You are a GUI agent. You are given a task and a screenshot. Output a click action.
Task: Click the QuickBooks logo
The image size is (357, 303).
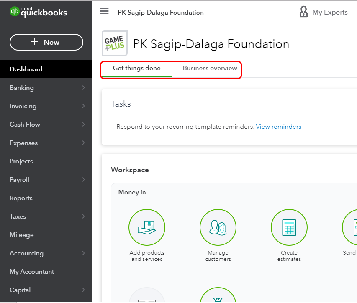pos(39,12)
